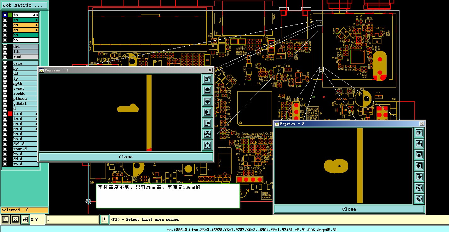Click into the X Y coordinate input field
The height and width of the screenshot is (232, 449).
[72, 219]
